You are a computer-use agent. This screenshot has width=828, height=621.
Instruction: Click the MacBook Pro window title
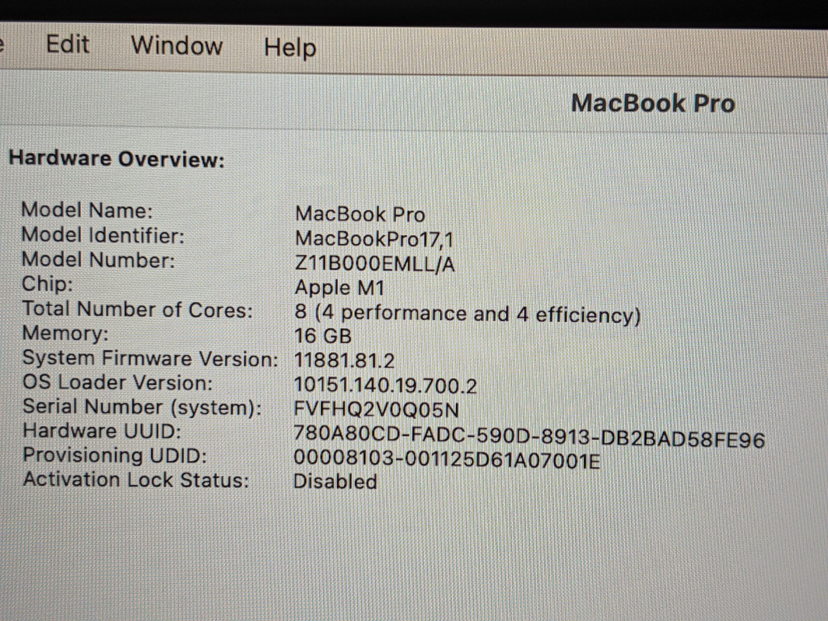pyautogui.click(x=653, y=103)
